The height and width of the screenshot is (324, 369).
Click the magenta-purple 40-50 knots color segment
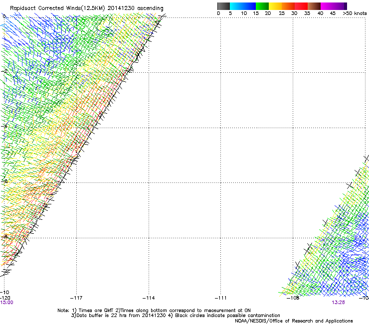[334, 6]
